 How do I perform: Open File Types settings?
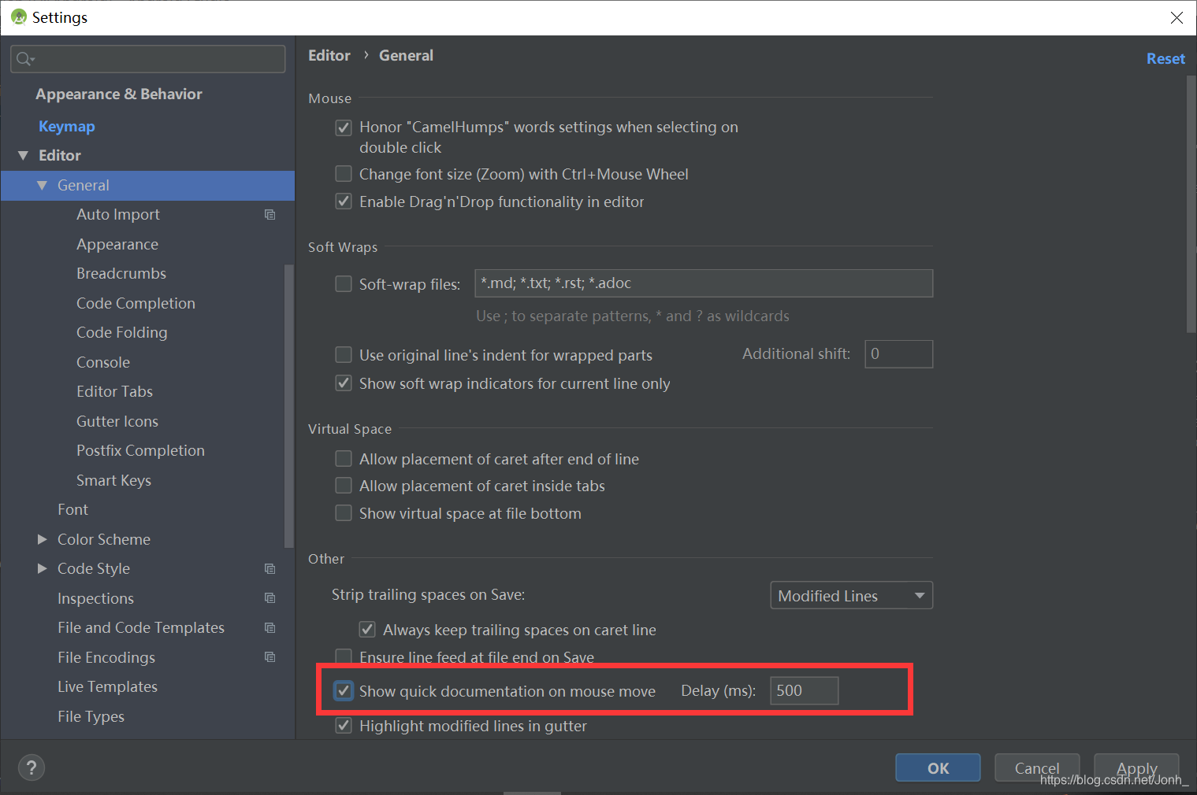click(x=91, y=717)
